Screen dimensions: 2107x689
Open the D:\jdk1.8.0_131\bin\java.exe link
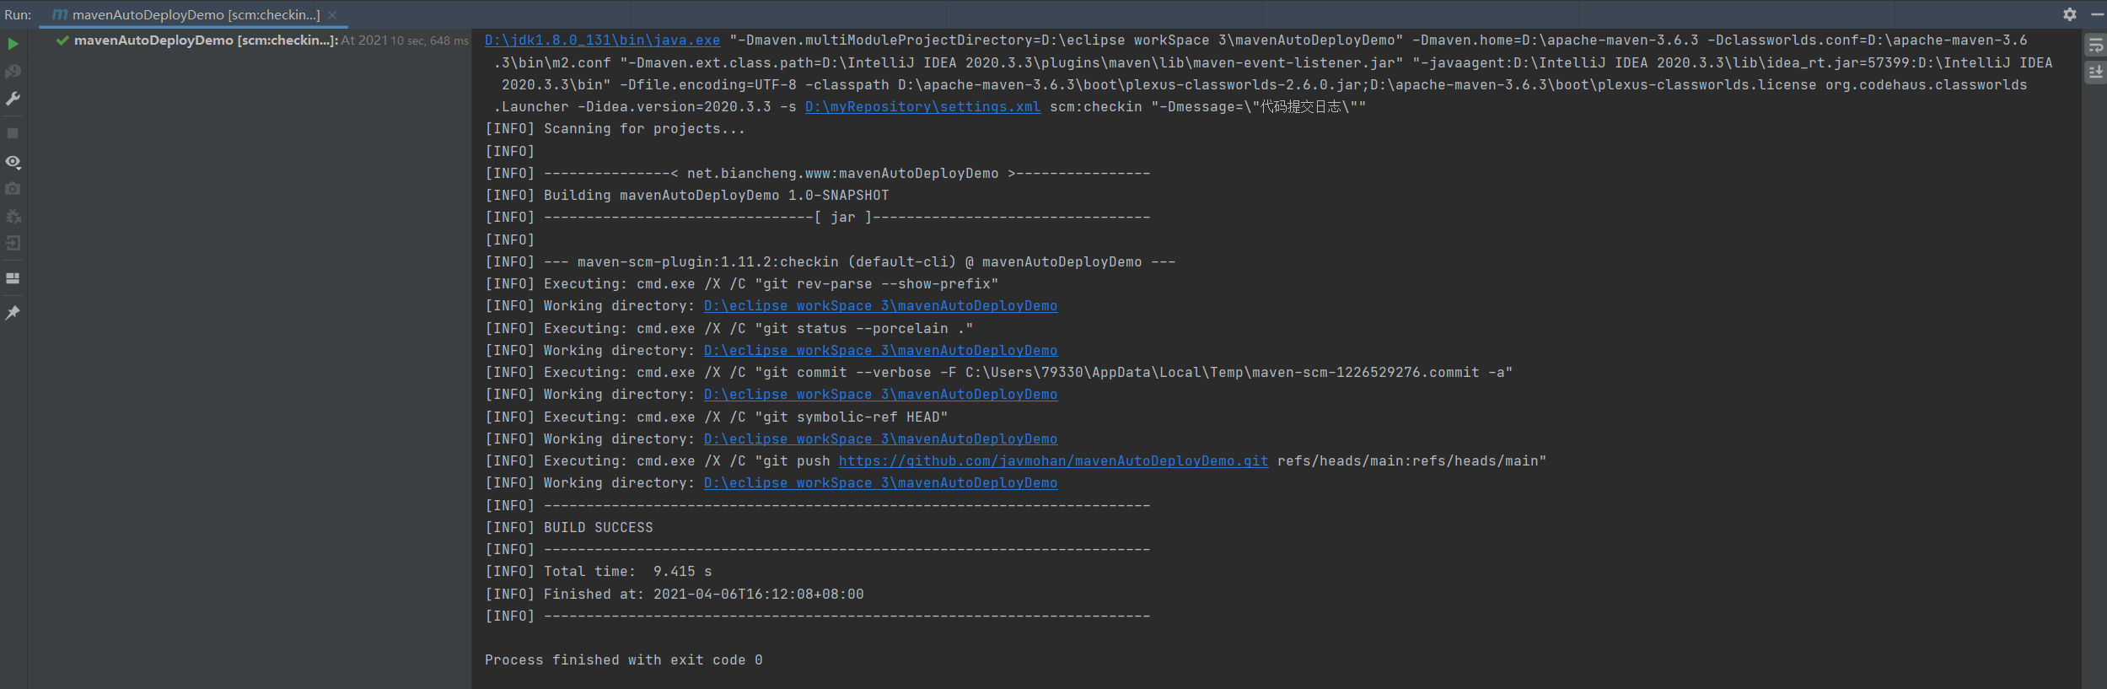tap(602, 40)
